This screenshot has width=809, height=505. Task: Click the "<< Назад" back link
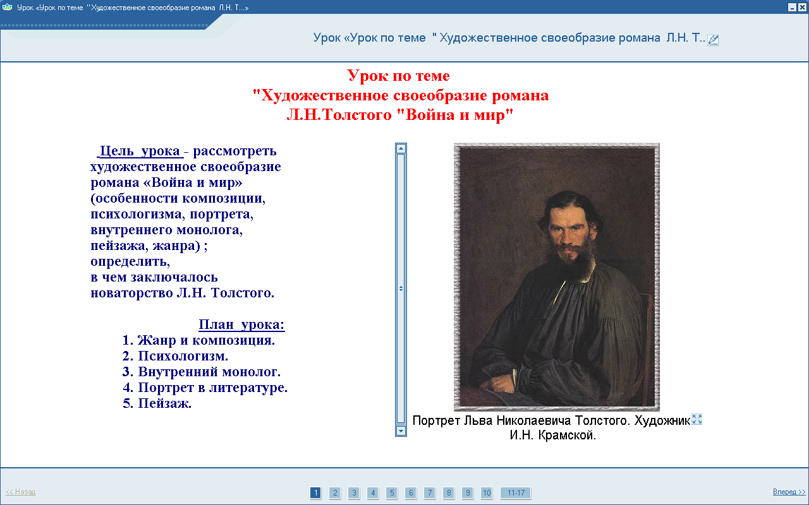point(20,492)
